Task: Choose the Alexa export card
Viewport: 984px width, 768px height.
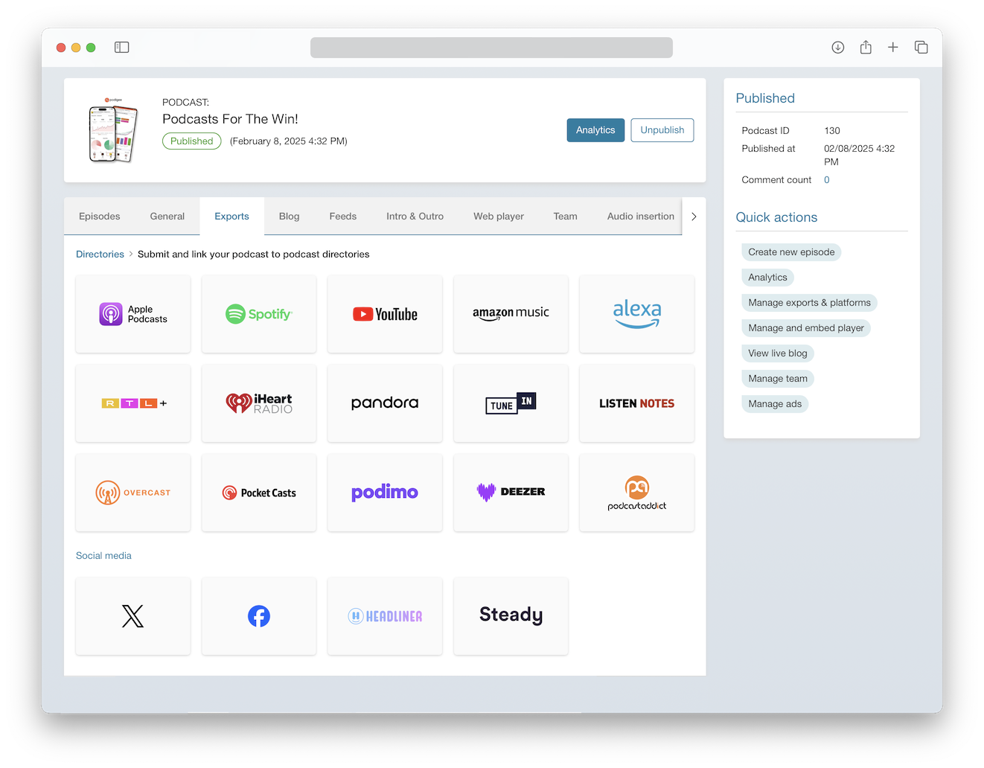Action: (x=637, y=314)
